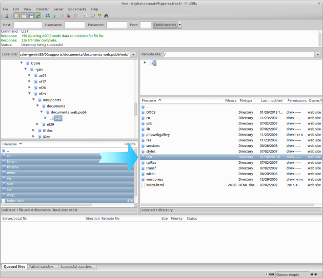The image size is (323, 278).
Task: Click the test folder icon in remote list
Action: [x=143, y=157]
